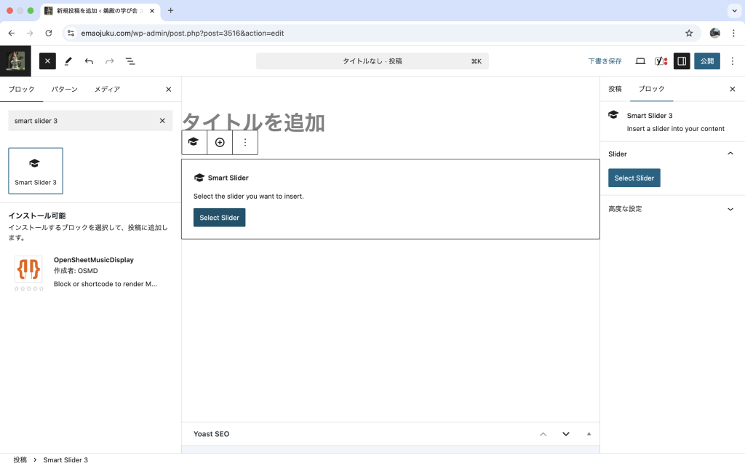Click the site logo to view posts
745x466 pixels.
click(x=15, y=61)
